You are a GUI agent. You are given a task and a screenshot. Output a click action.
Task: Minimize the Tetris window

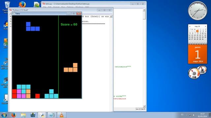pyautogui.click(x=69, y=13)
